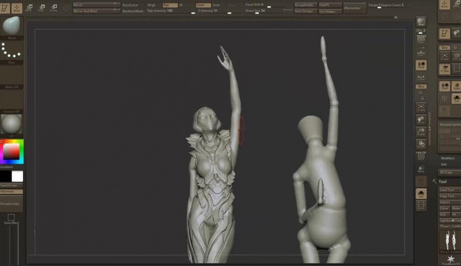Screen dimensions: 461x266
Task: Click the HidePt button
Action: (x=330, y=5)
